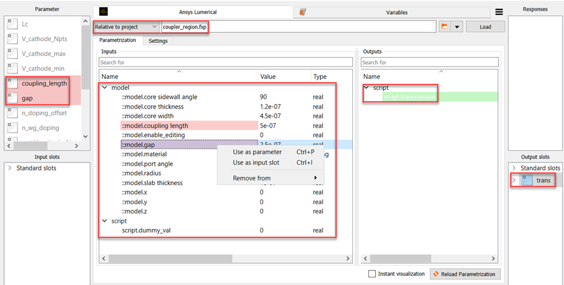Click the V_cathode_min parameter icon

12,68
